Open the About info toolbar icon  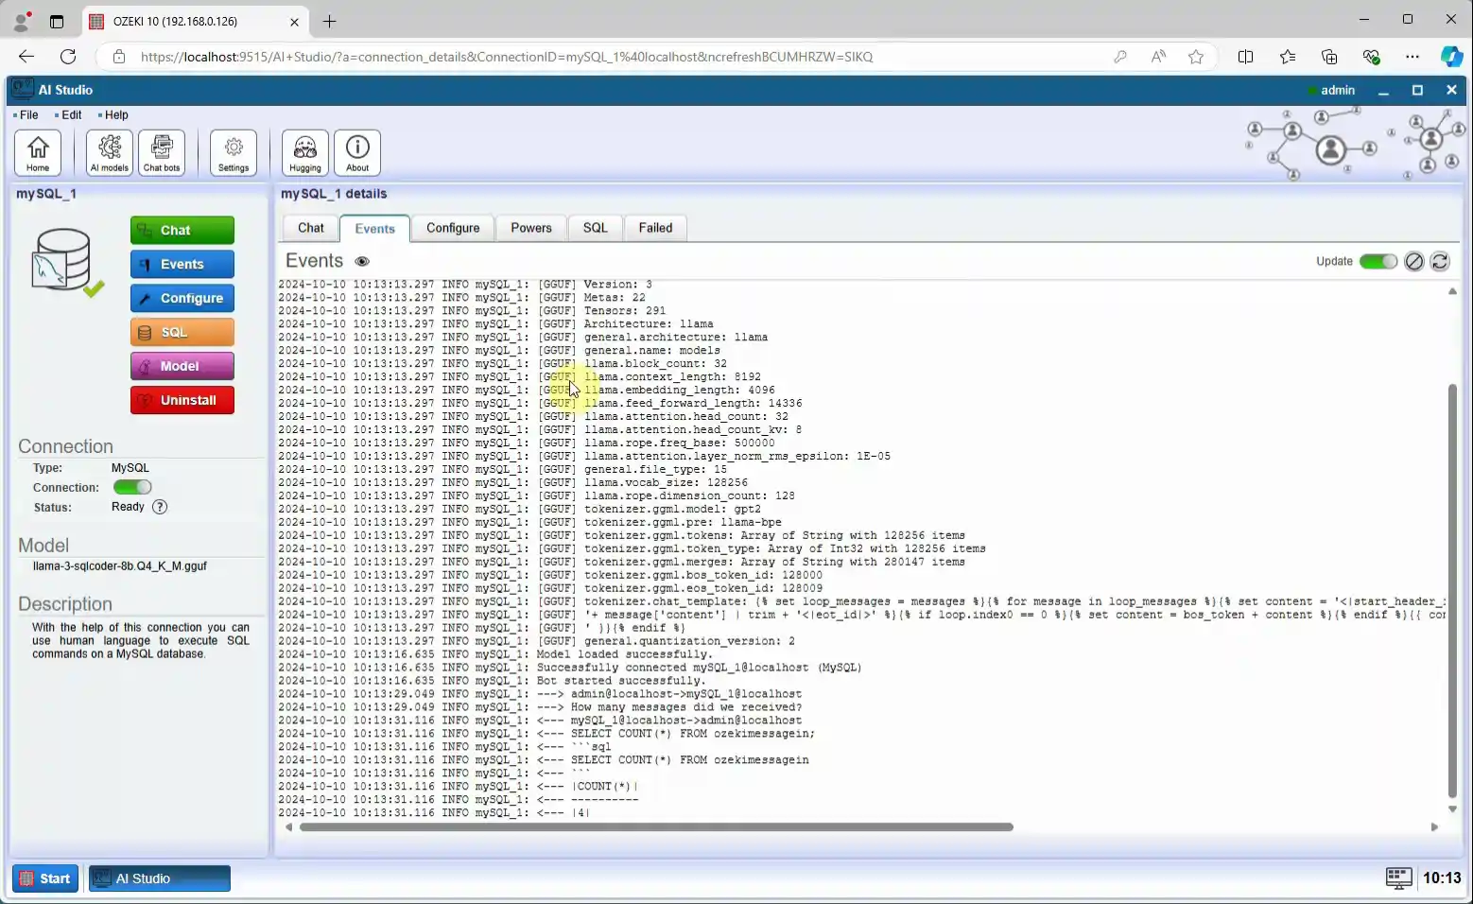pos(357,152)
